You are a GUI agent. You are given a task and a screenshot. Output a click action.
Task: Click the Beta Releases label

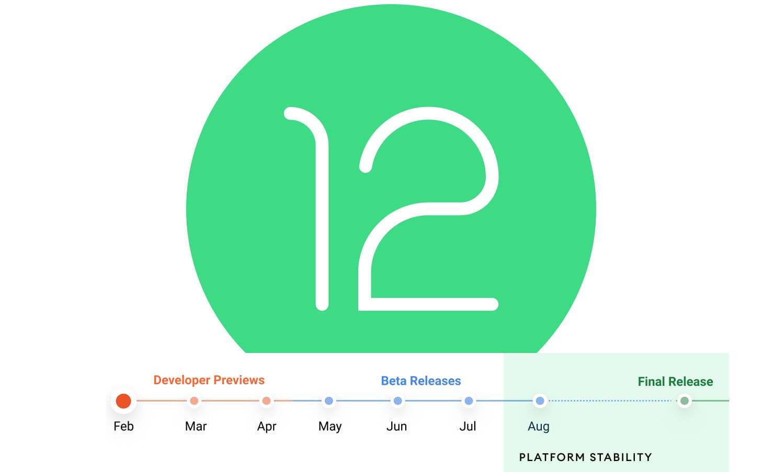pyautogui.click(x=421, y=381)
